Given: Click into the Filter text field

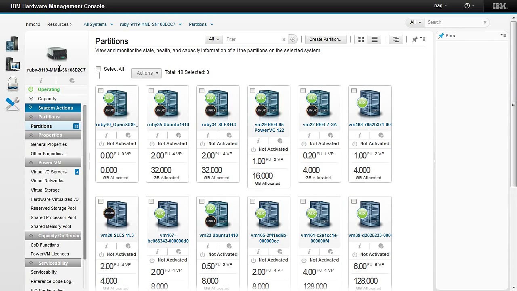Looking at the screenshot, I should (253, 39).
